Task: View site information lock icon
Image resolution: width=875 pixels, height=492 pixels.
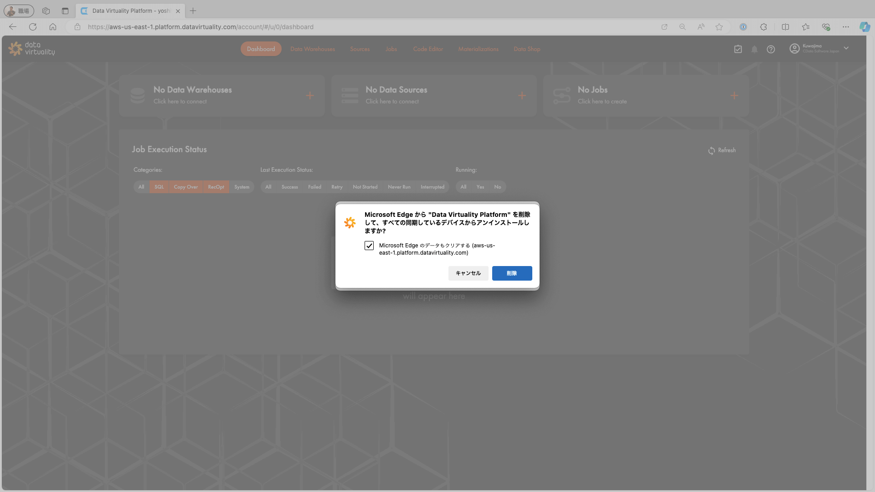Action: [77, 27]
